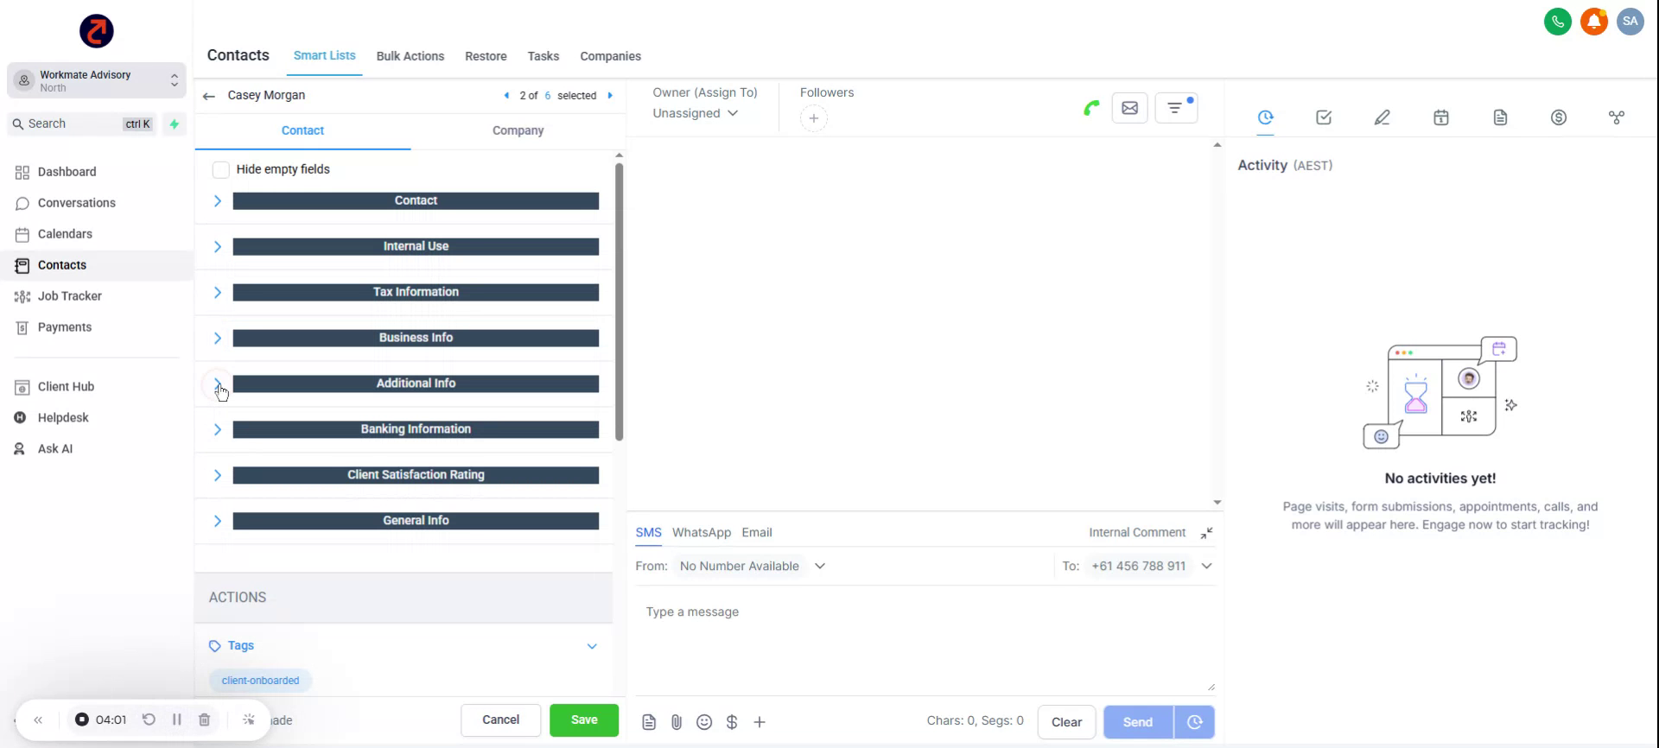
Task: Expand the Additional Info section
Action: click(218, 384)
